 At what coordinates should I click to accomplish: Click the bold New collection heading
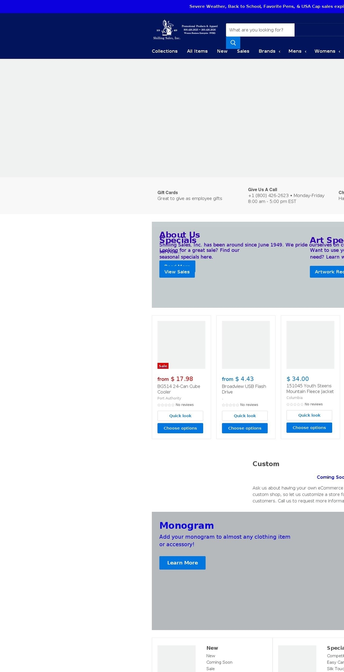coord(212,648)
